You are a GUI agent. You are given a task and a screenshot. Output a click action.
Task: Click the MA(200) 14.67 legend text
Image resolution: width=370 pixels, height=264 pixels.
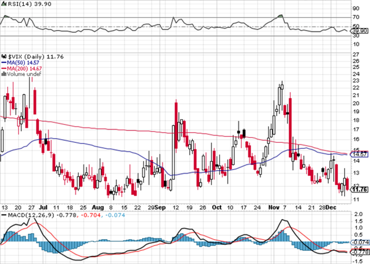coord(24,68)
